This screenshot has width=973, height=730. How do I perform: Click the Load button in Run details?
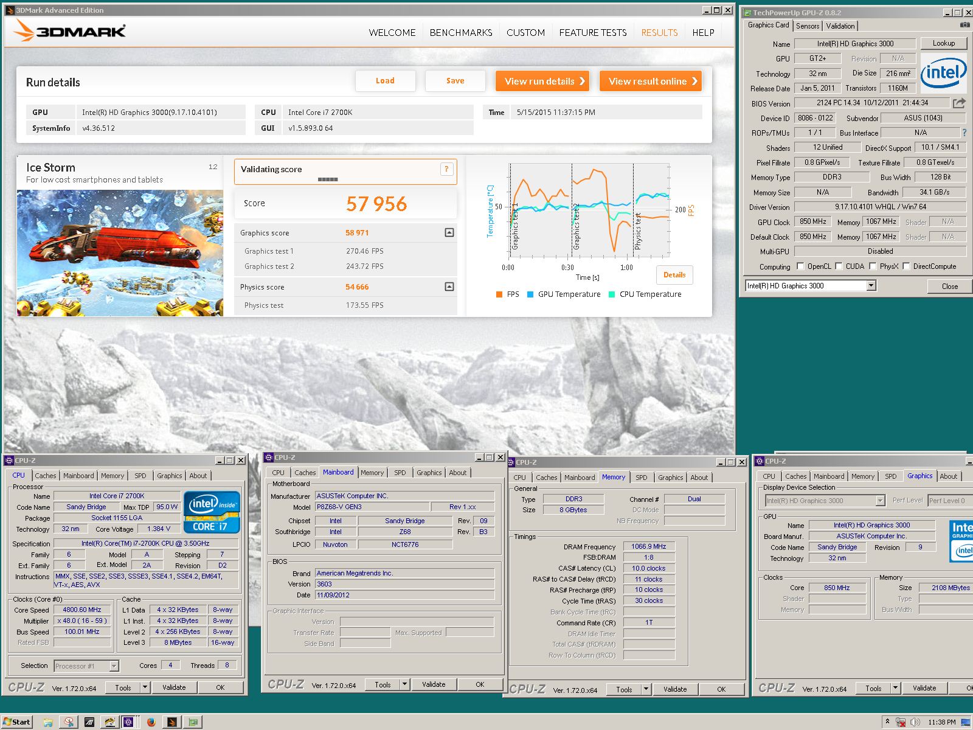(385, 81)
